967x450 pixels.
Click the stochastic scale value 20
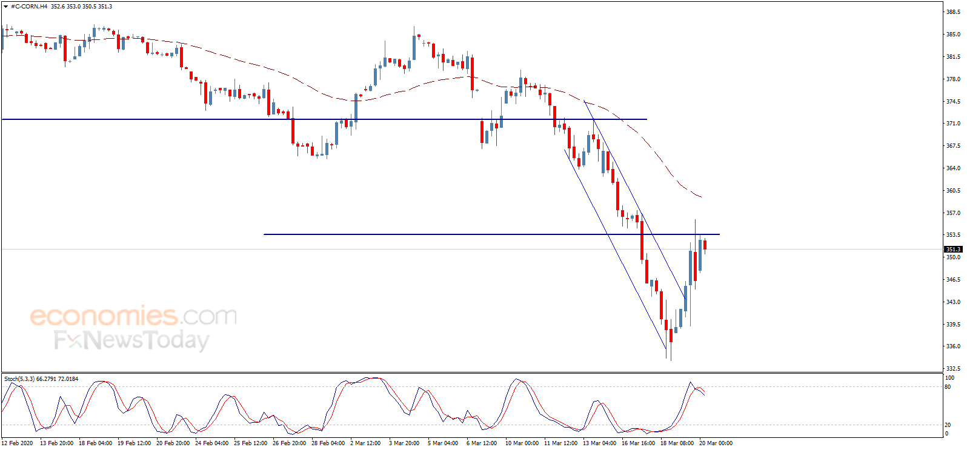click(948, 425)
